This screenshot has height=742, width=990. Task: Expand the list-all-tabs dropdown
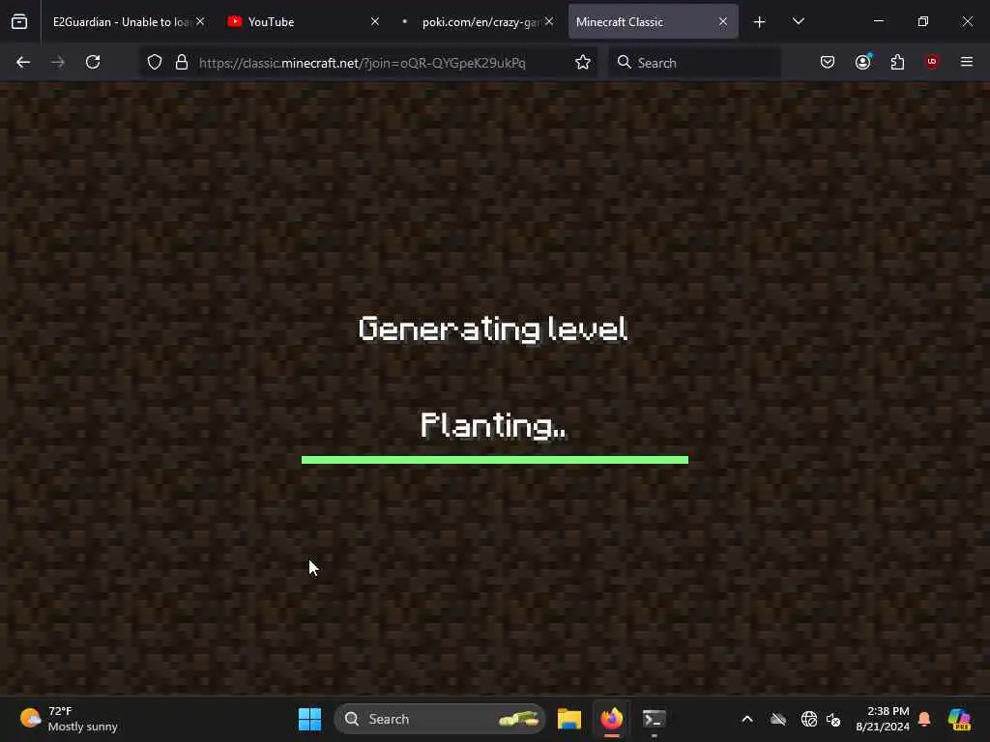[x=798, y=22]
